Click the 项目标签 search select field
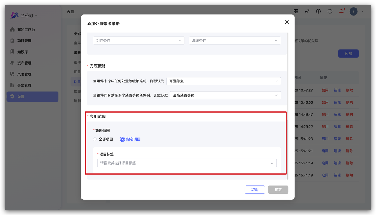Viewport: 376px width, 215px height. (x=187, y=163)
